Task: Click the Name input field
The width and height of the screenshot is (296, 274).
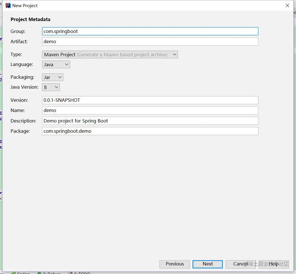Action: 150,110
